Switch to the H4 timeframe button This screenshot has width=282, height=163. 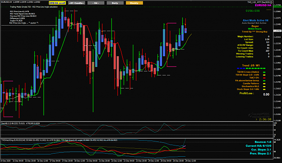pyautogui.click(x=96, y=3)
